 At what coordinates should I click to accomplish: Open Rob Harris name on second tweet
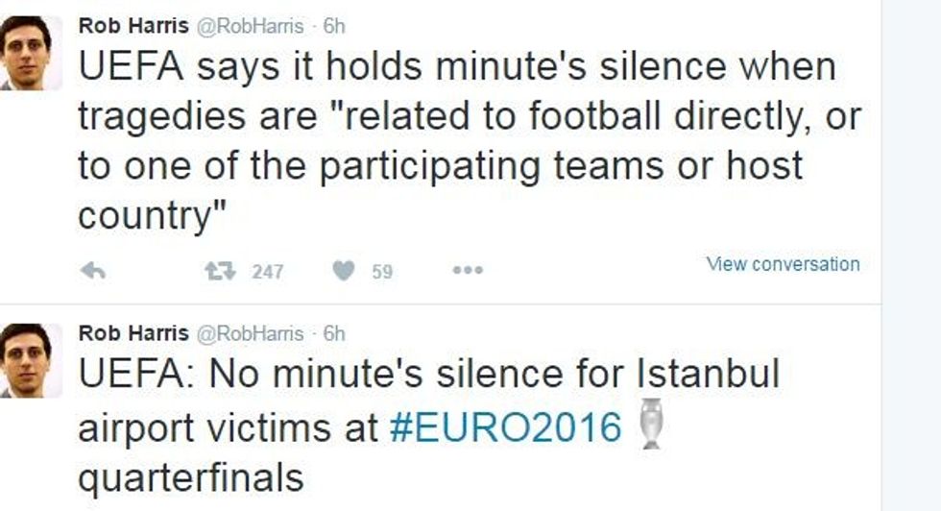tap(133, 333)
